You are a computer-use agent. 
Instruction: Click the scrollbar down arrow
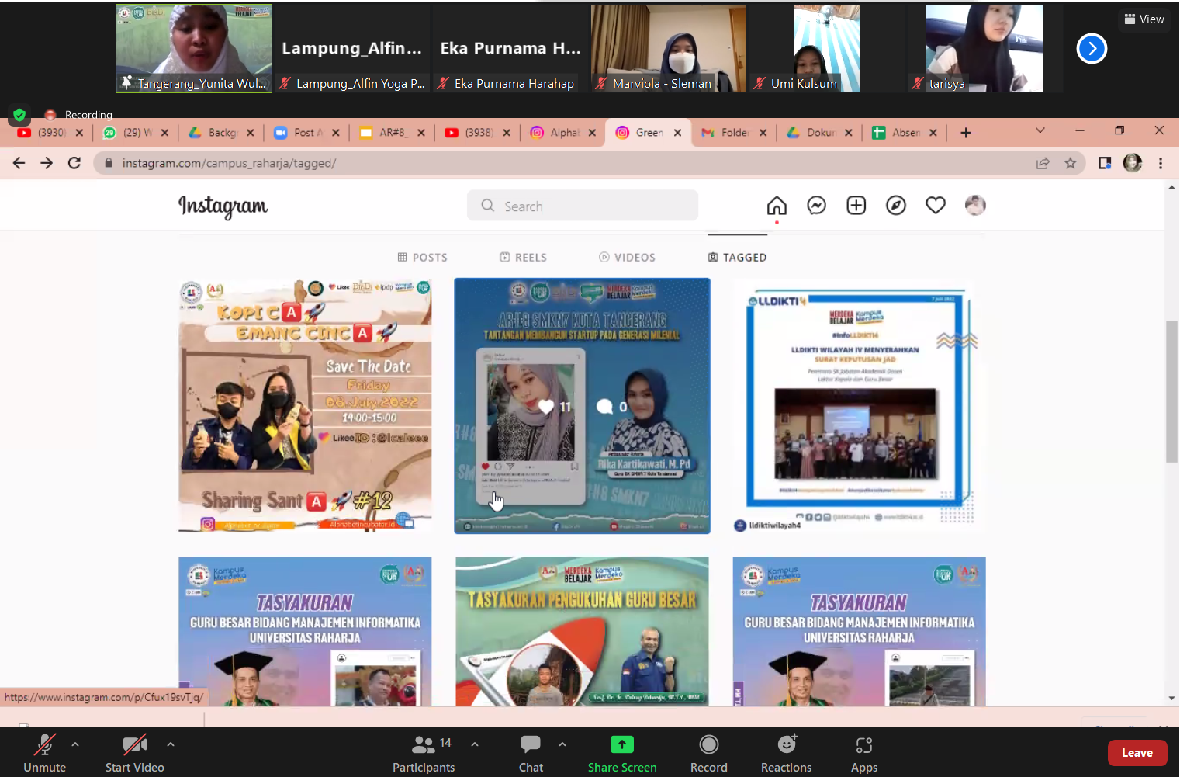coord(1171,699)
